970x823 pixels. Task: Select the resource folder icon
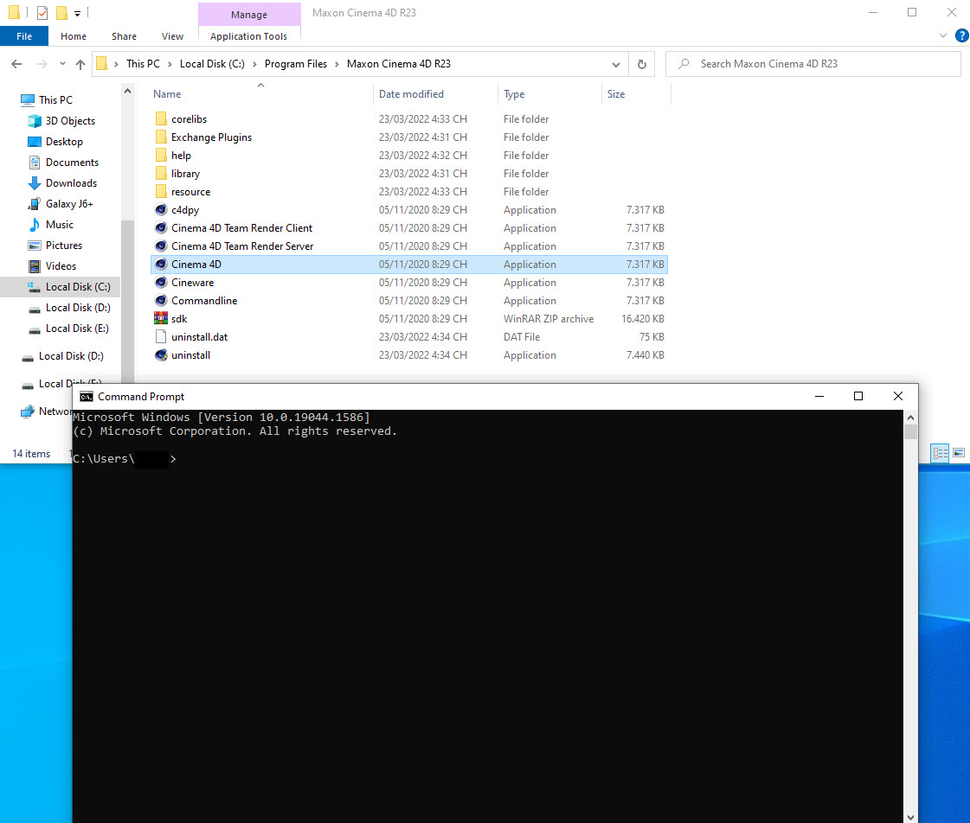click(161, 192)
